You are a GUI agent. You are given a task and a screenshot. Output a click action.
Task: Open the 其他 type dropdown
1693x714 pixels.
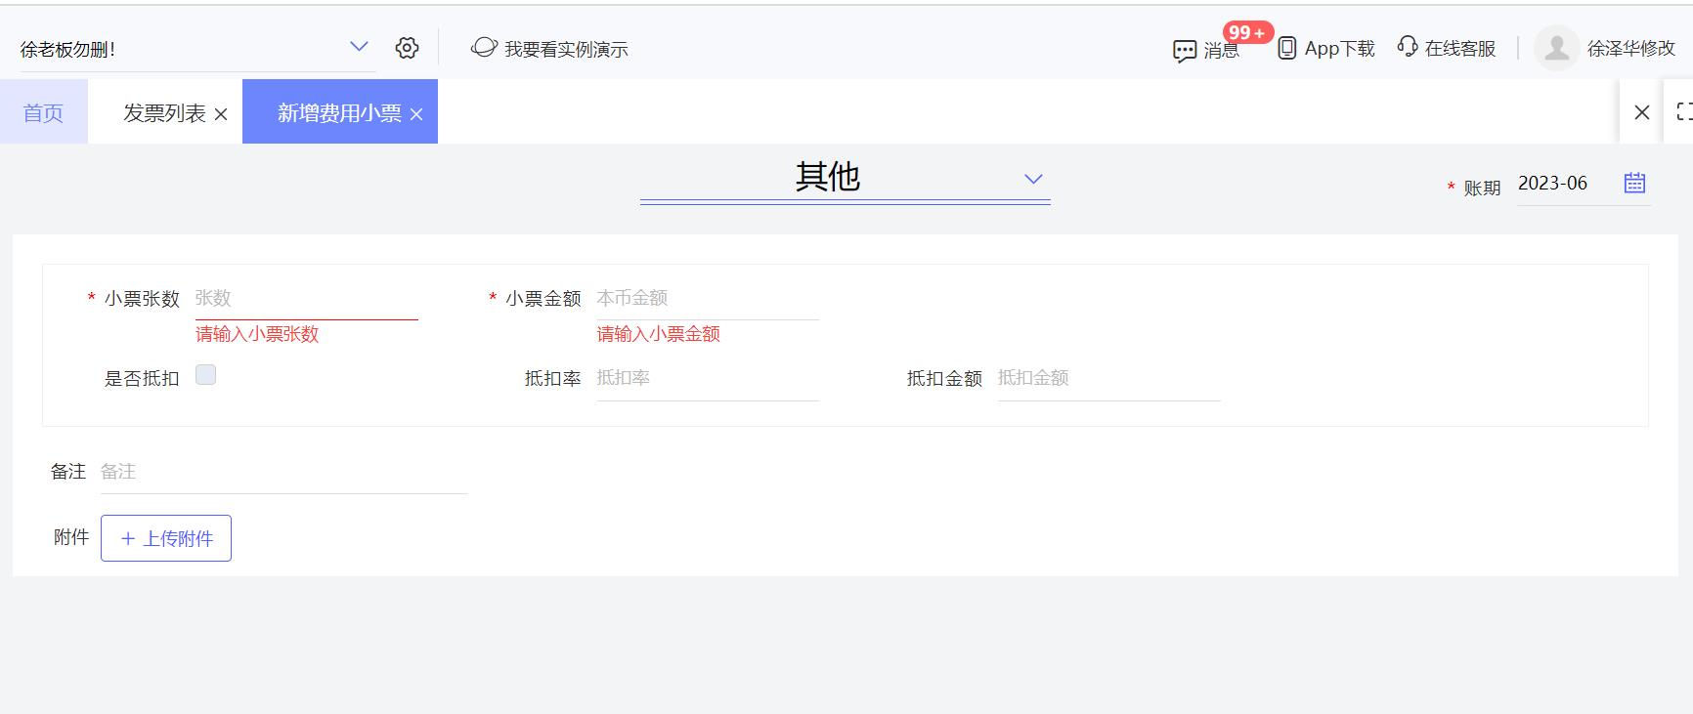pos(846,177)
